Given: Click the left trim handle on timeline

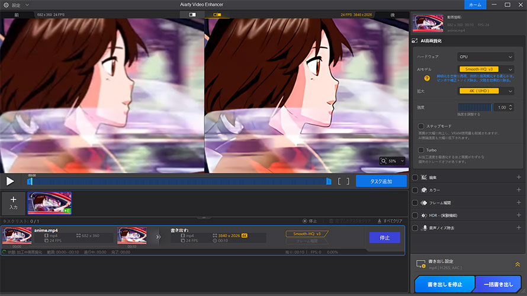Looking at the screenshot, I should click(30, 181).
